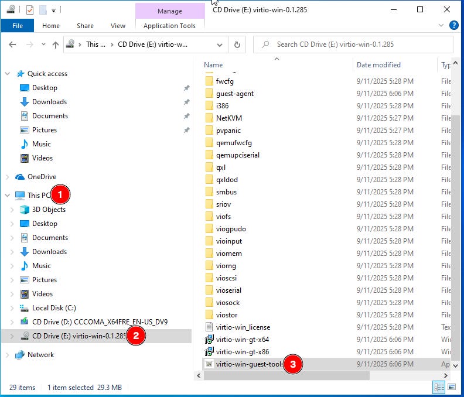Select the viogpudo folder
The image size is (464, 397).
(231, 229)
